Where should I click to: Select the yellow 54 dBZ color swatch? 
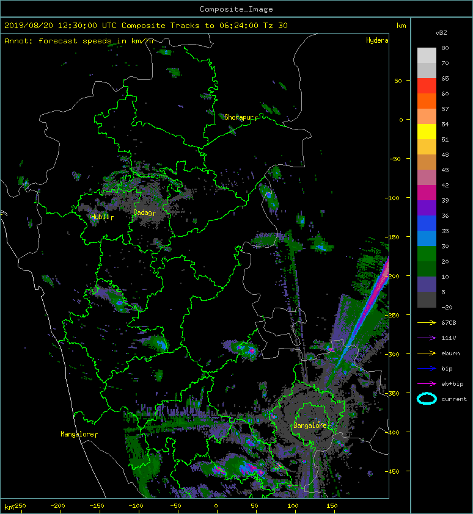pos(427,131)
